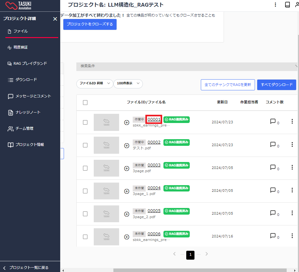299x272 pixels.
Task: Go to next page with right chevron
Action: point(207,254)
